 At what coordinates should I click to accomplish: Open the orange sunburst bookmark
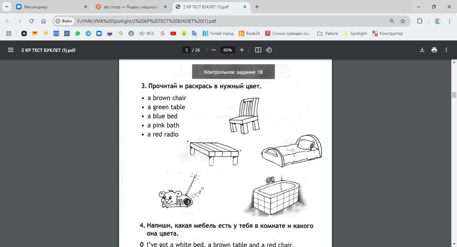point(45,33)
